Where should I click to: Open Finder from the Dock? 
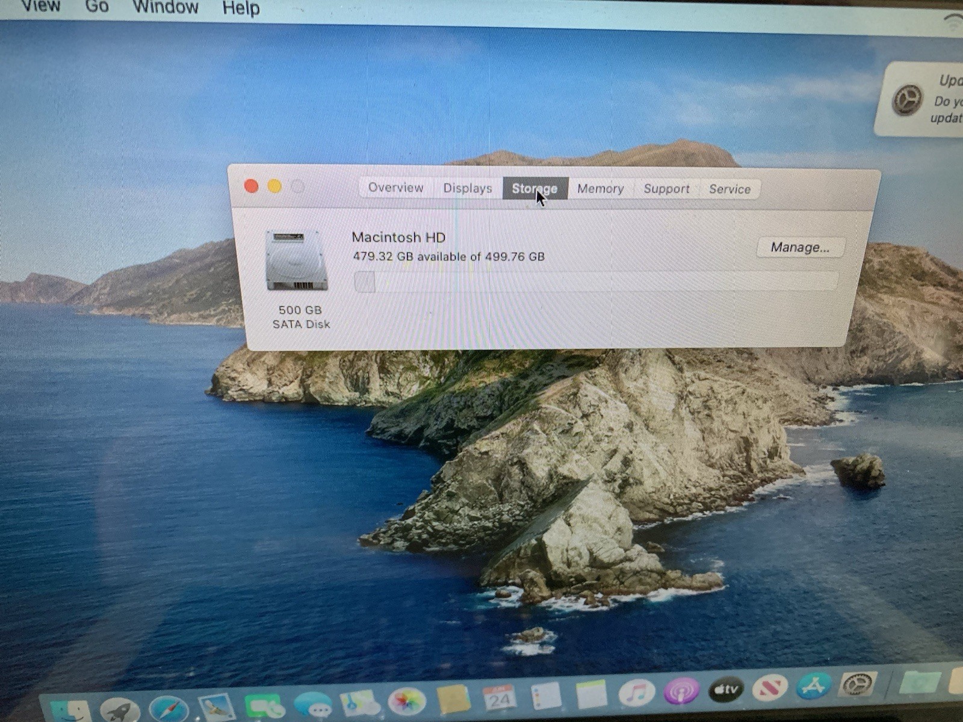coord(71,711)
